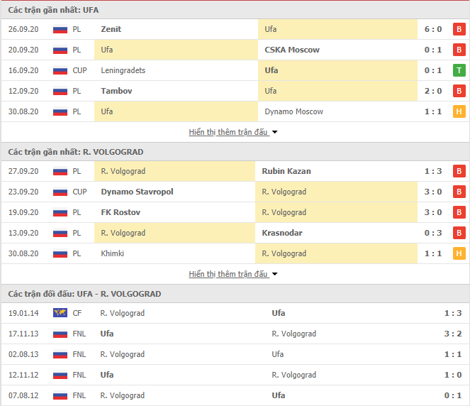Click dropdown arrow beside first 'Hiển thị thêm trận đấu'

[274, 132]
